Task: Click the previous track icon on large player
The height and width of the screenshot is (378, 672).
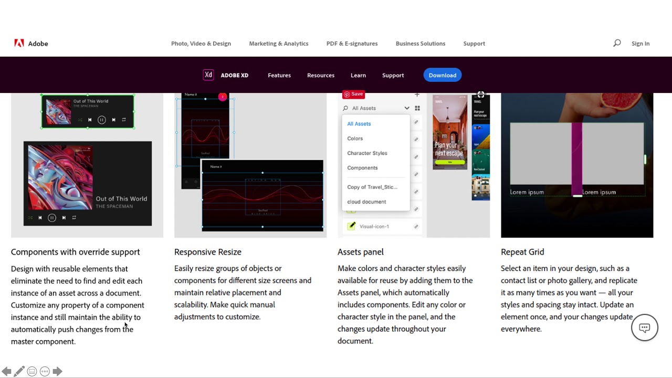Action: 40,217
